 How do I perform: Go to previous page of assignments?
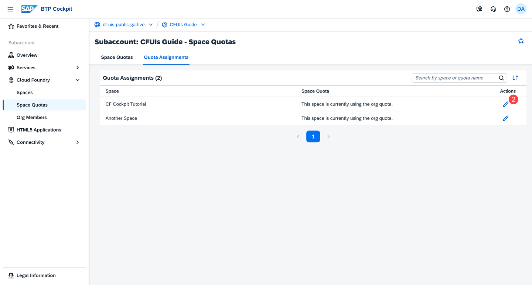pos(298,136)
